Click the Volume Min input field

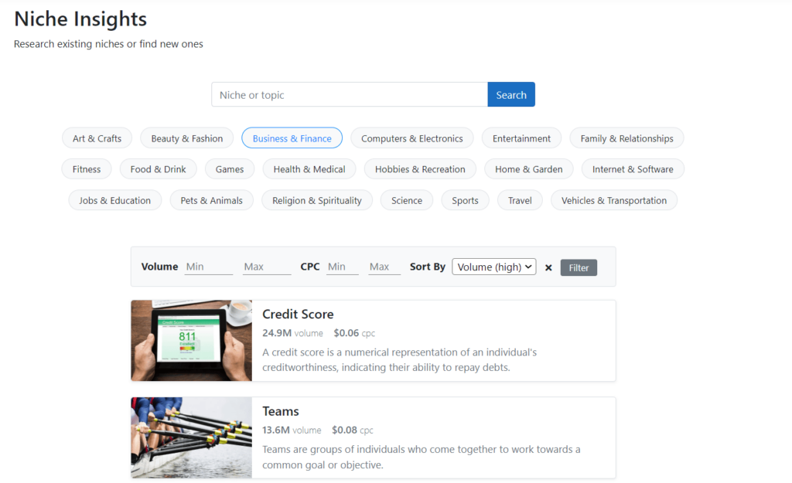click(207, 266)
